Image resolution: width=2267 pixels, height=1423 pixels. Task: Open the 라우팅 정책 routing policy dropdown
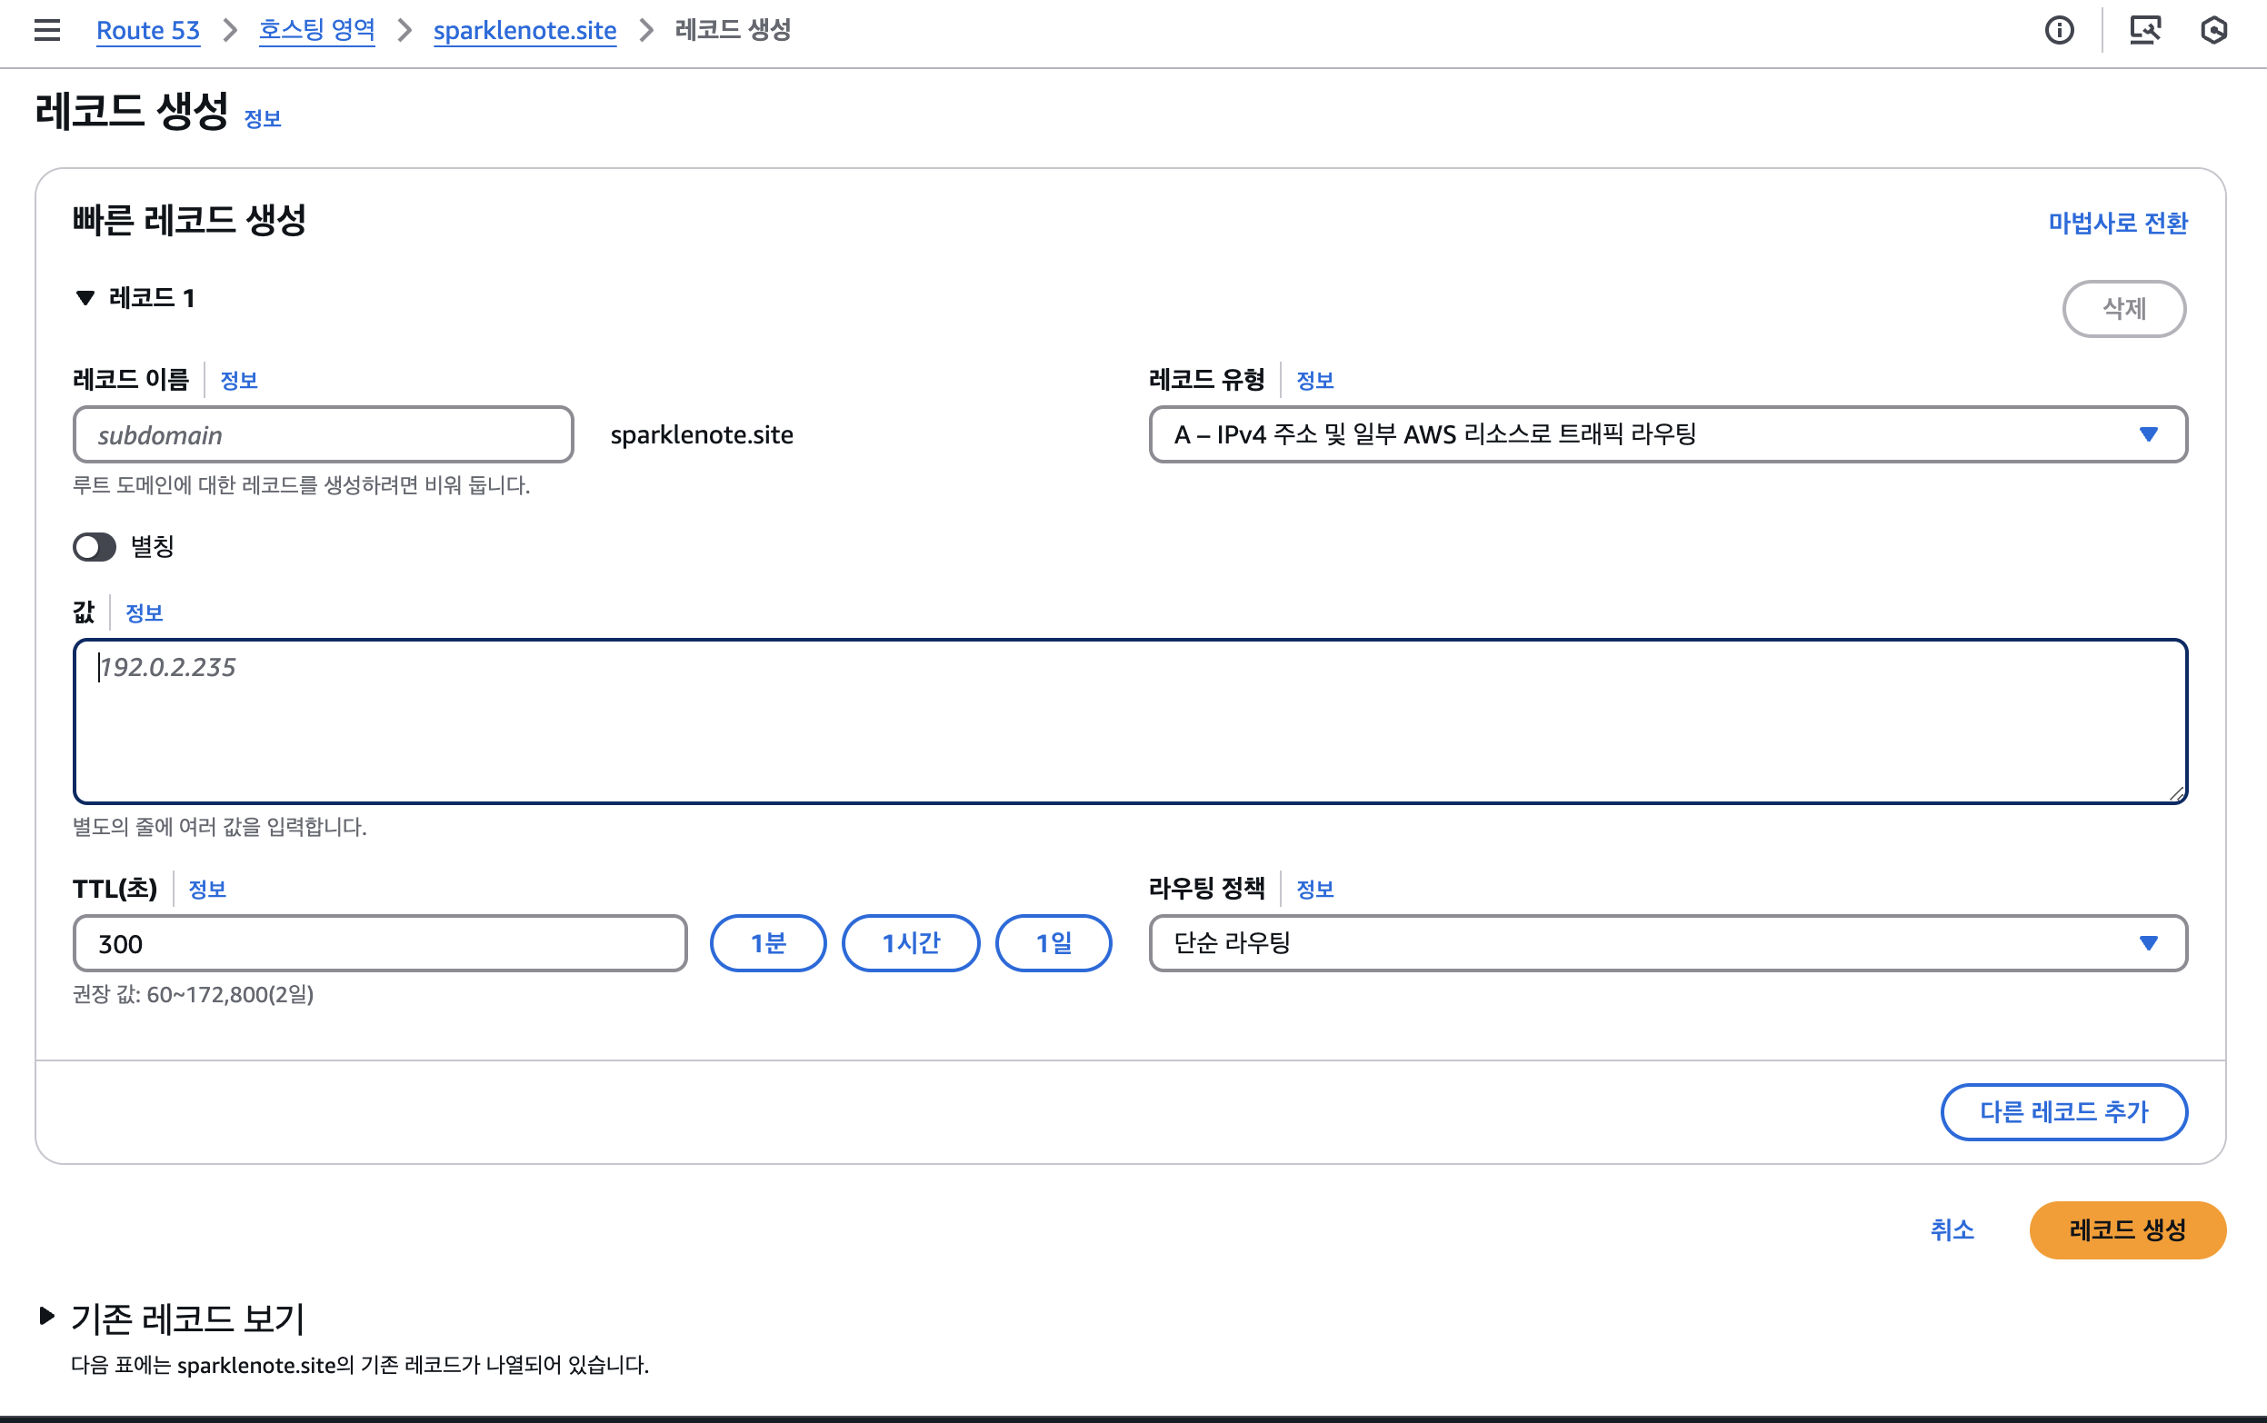pyautogui.click(x=1667, y=943)
